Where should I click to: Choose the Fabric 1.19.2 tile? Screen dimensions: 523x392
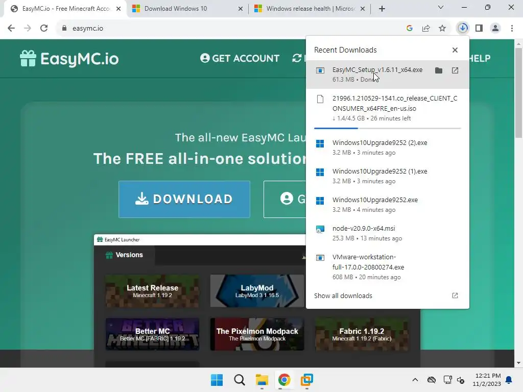click(362, 334)
